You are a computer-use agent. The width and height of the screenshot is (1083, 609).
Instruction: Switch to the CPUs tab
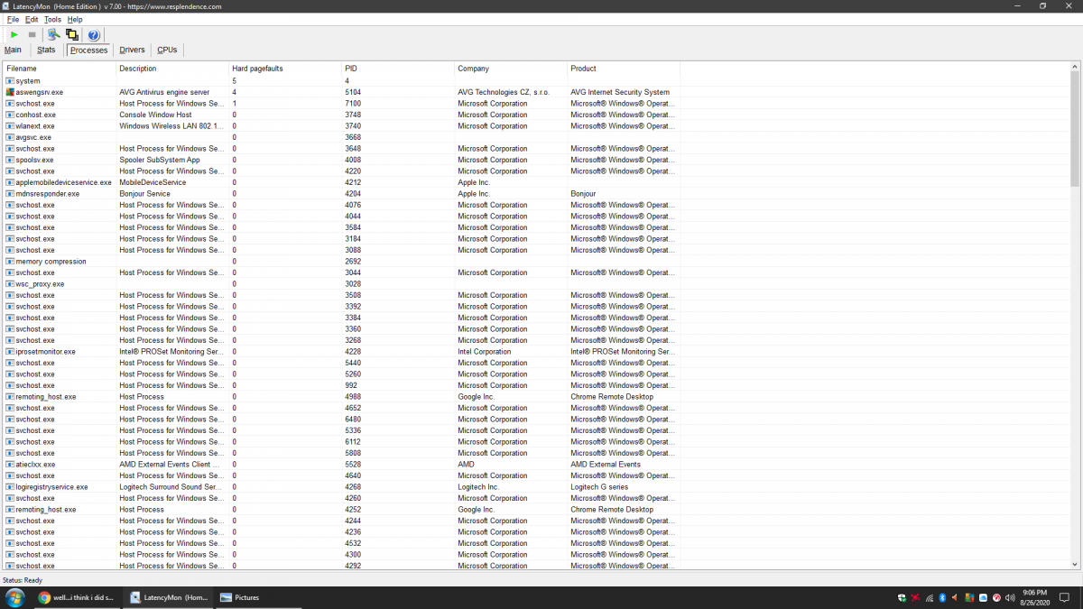click(x=167, y=50)
